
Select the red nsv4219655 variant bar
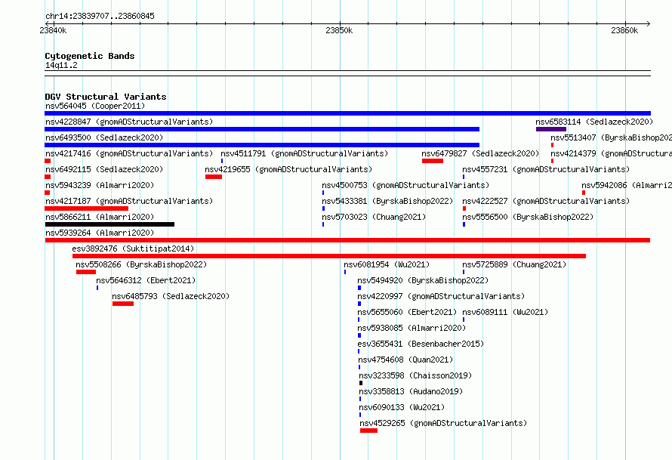(214, 177)
